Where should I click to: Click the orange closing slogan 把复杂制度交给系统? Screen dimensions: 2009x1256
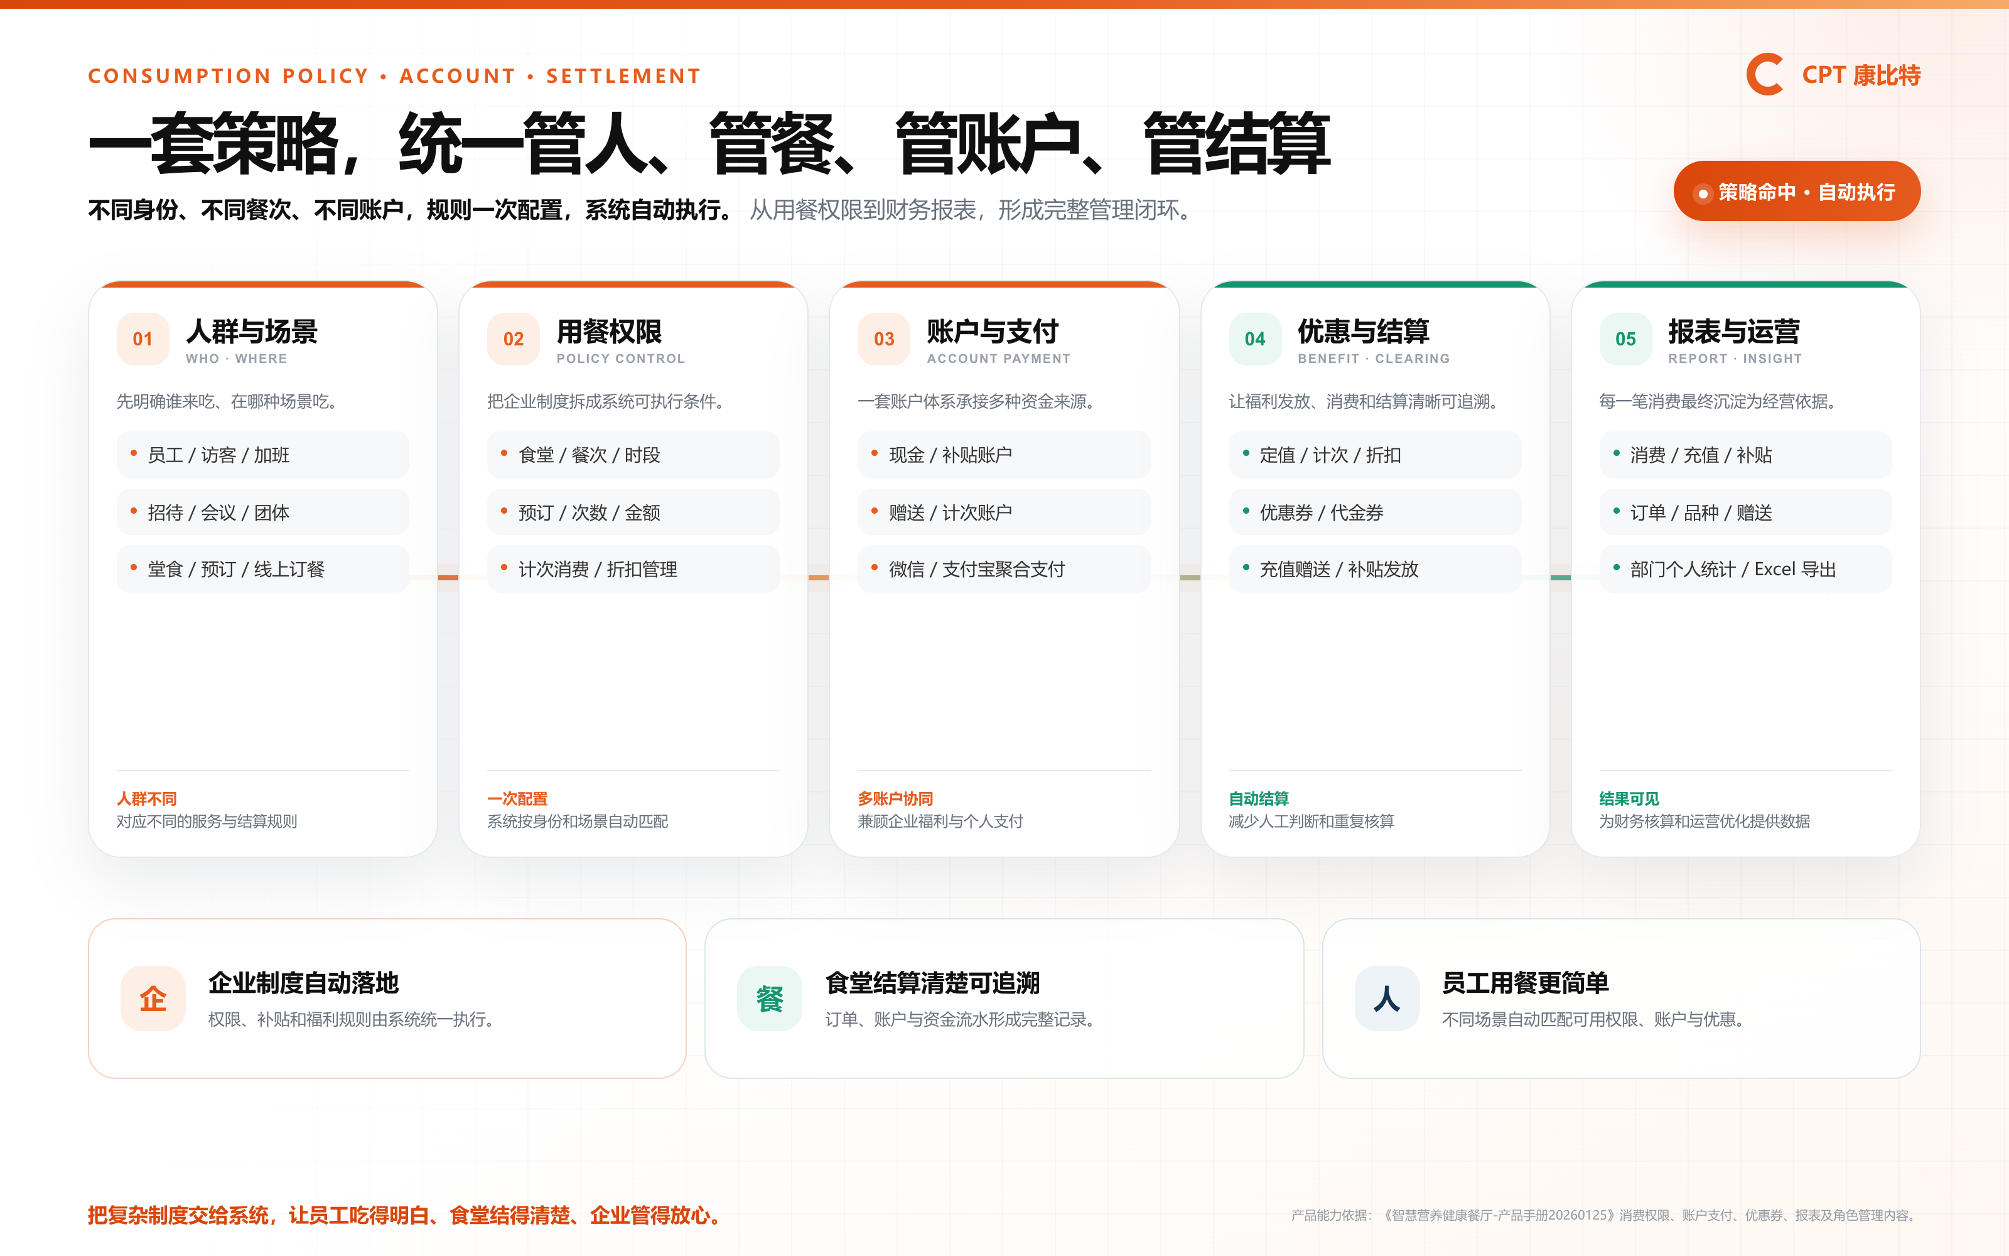click(x=405, y=1215)
